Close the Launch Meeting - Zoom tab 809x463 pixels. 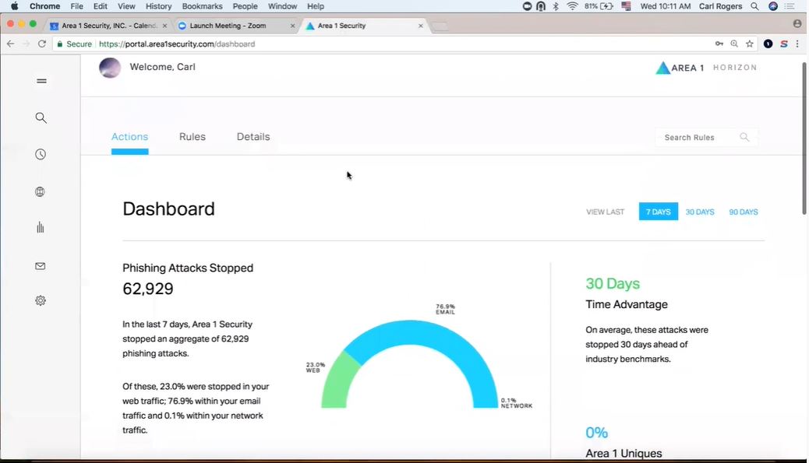click(292, 25)
